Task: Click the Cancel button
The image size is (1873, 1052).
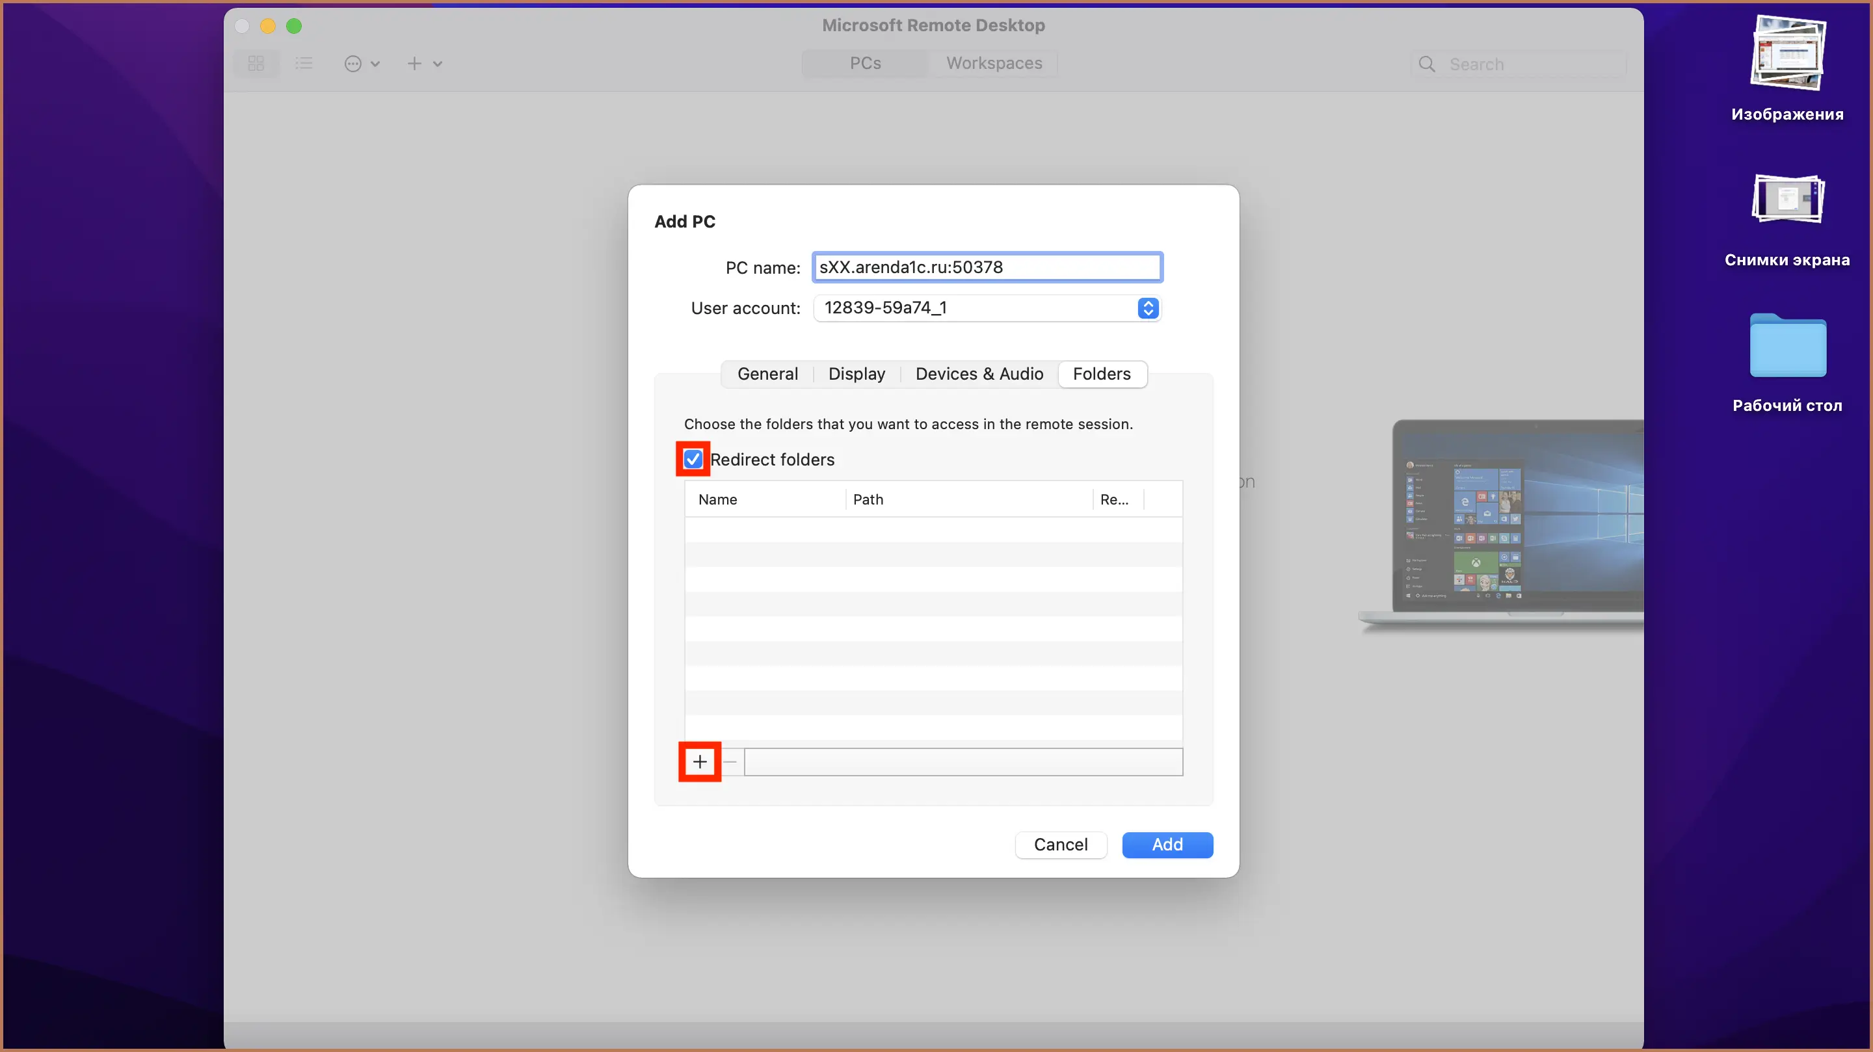Action: 1061,845
